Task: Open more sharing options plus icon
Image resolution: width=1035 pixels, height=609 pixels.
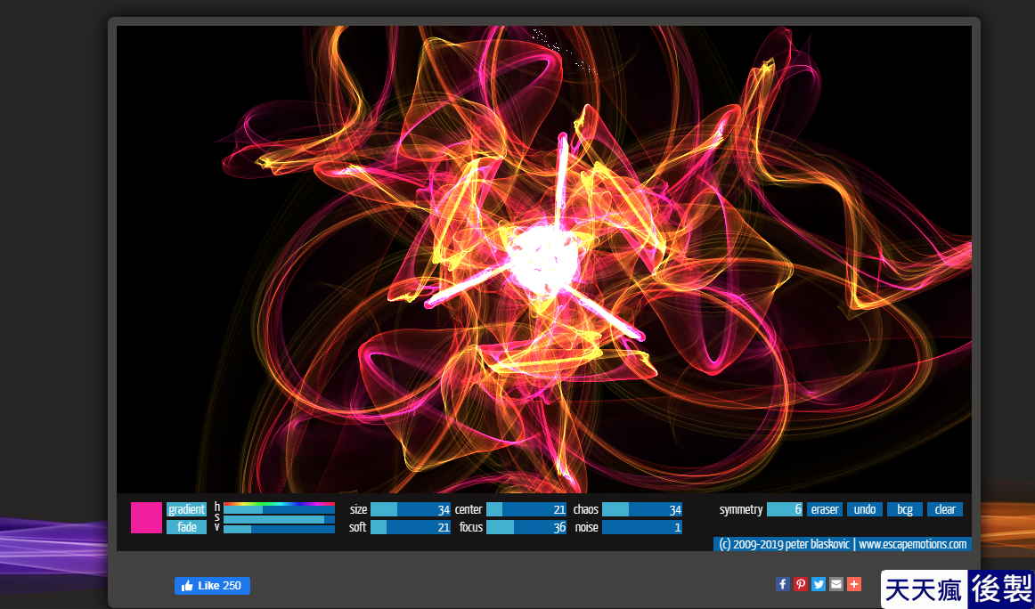Action: pyautogui.click(x=854, y=584)
